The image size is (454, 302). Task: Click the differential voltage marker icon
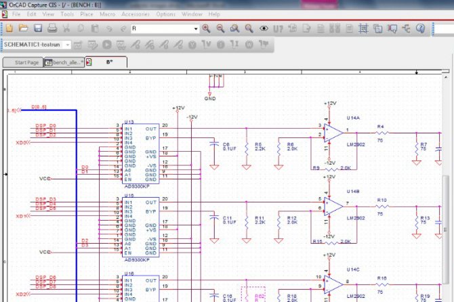[x=149, y=45]
